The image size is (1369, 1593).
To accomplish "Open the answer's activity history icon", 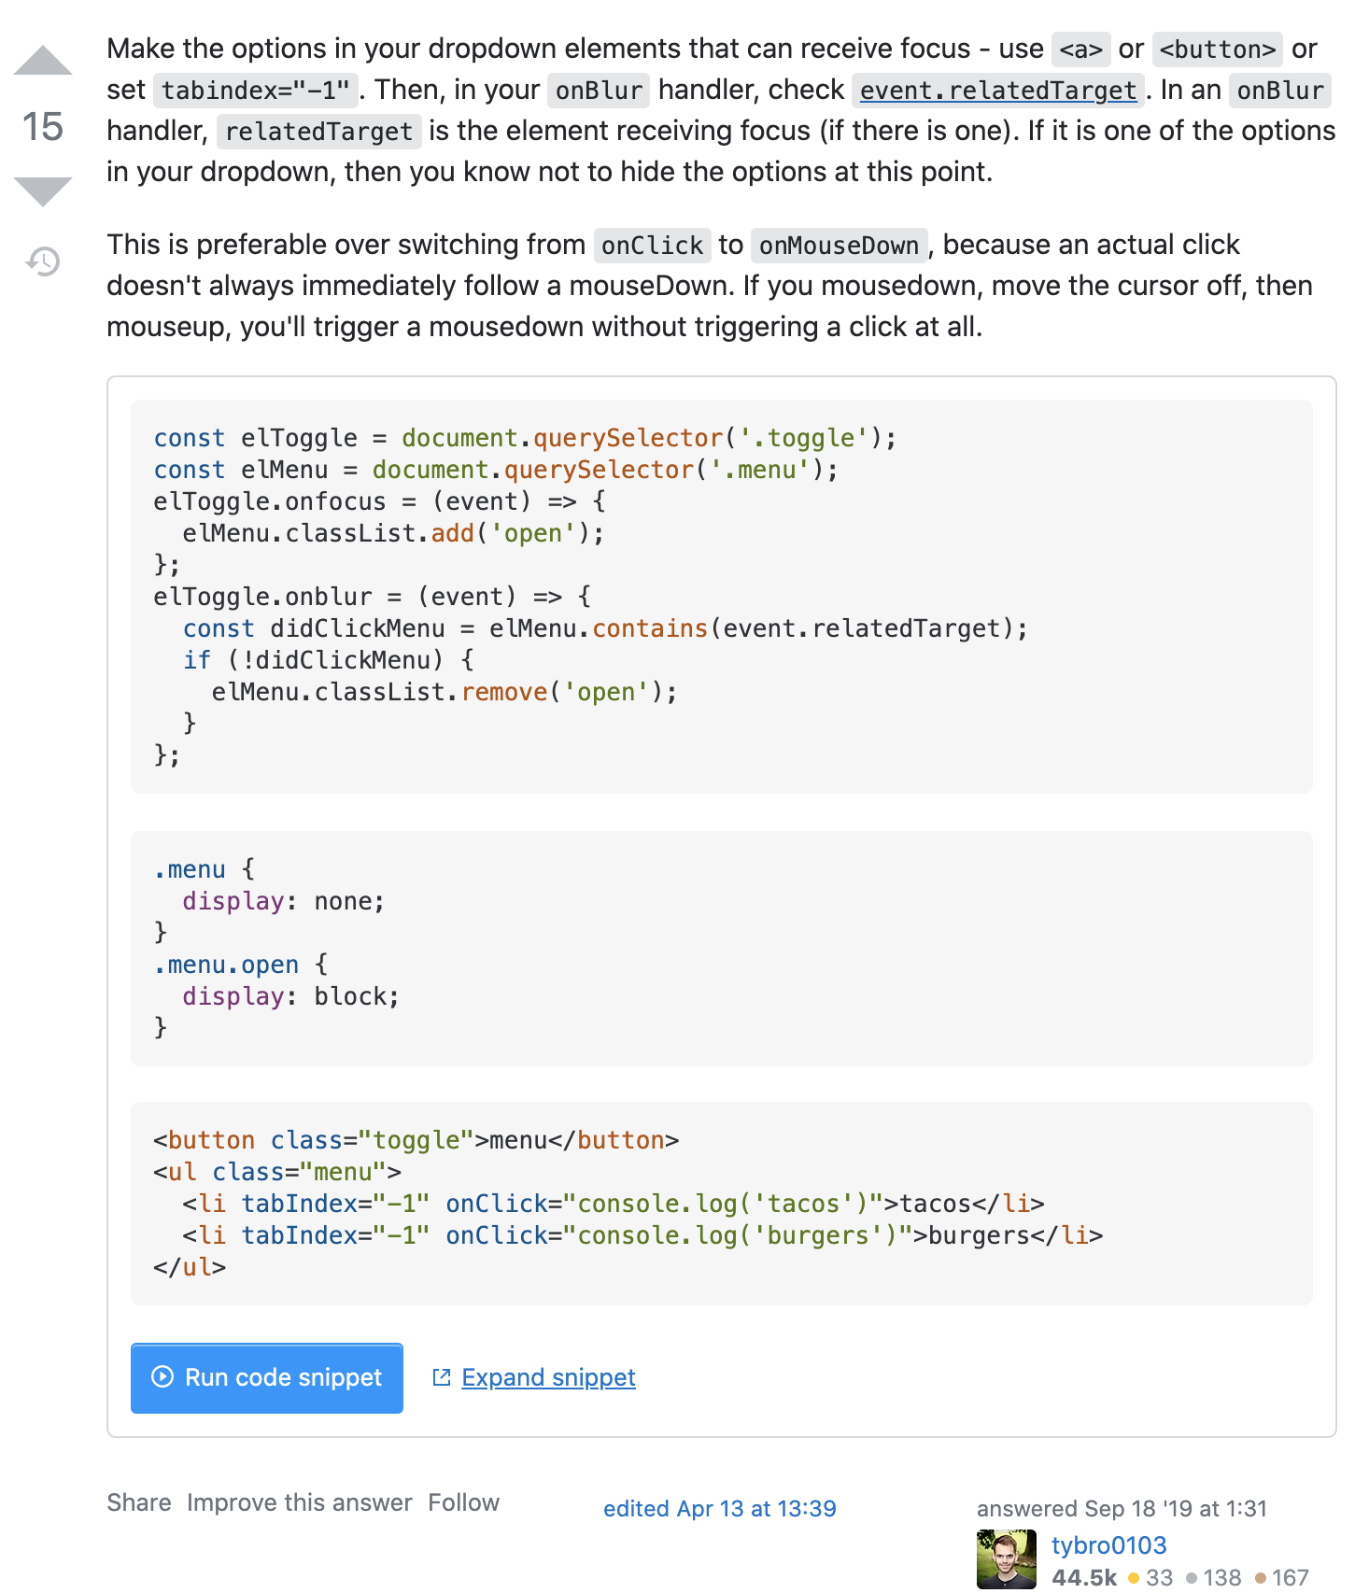I will (43, 261).
